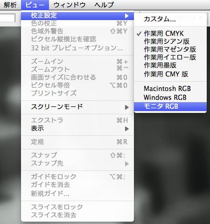The height and width of the screenshot is (224, 210).
Task: Click 画面サイズに合わせる
Action: (x=77, y=77)
